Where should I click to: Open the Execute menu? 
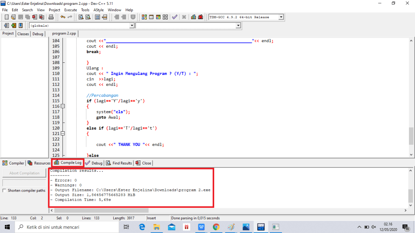tap(70, 10)
